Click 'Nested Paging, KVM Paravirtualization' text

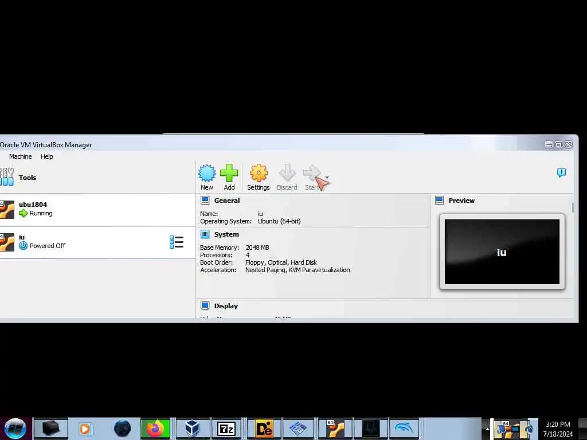(298, 270)
